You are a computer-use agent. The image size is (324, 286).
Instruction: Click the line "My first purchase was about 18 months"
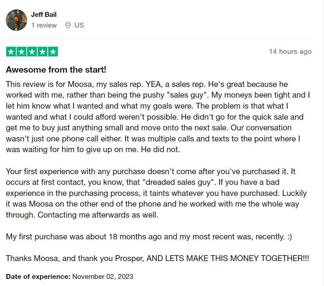[x=149, y=237]
